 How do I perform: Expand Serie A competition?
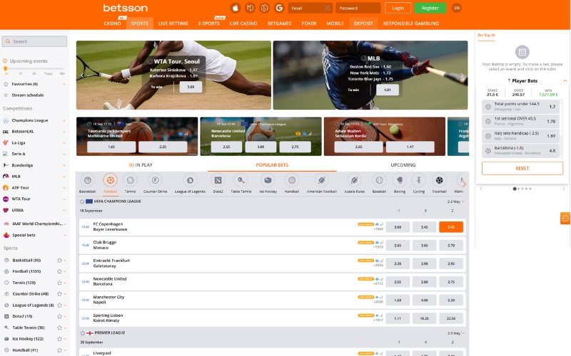point(64,154)
